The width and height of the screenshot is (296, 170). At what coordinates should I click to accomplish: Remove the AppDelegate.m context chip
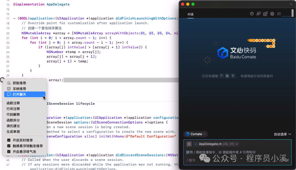coord(237,144)
